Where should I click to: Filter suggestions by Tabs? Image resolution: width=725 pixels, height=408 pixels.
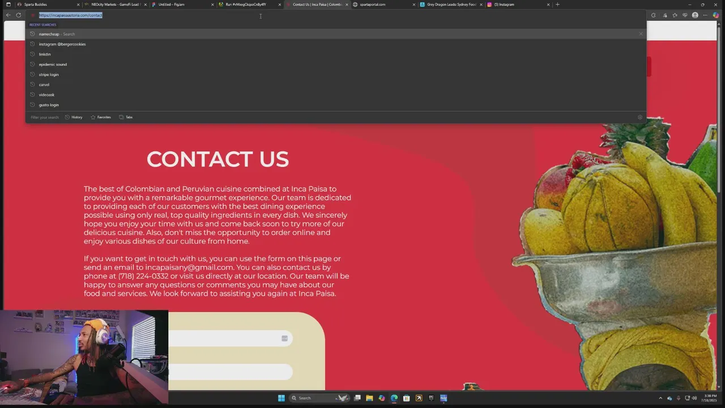(x=126, y=117)
